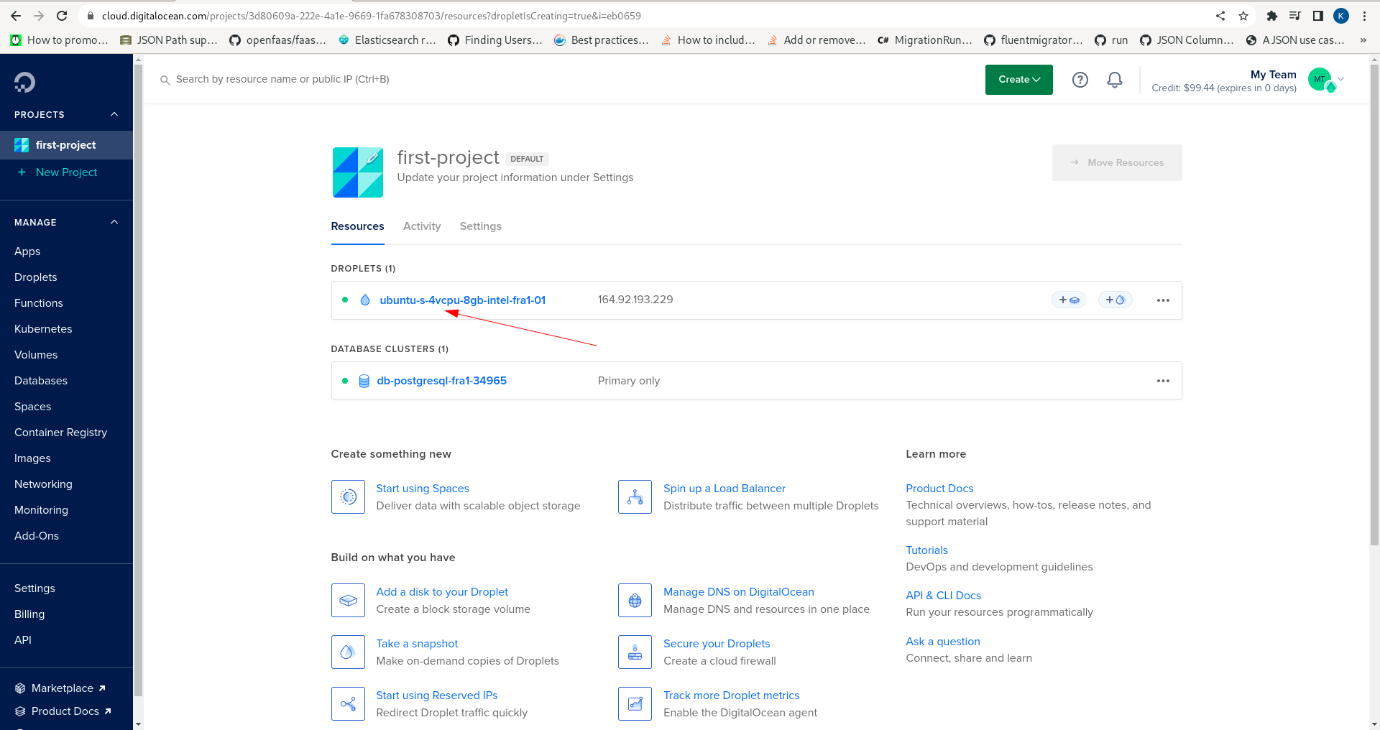Select the Resources tab
Screen dimensions: 1380x730
click(x=357, y=226)
